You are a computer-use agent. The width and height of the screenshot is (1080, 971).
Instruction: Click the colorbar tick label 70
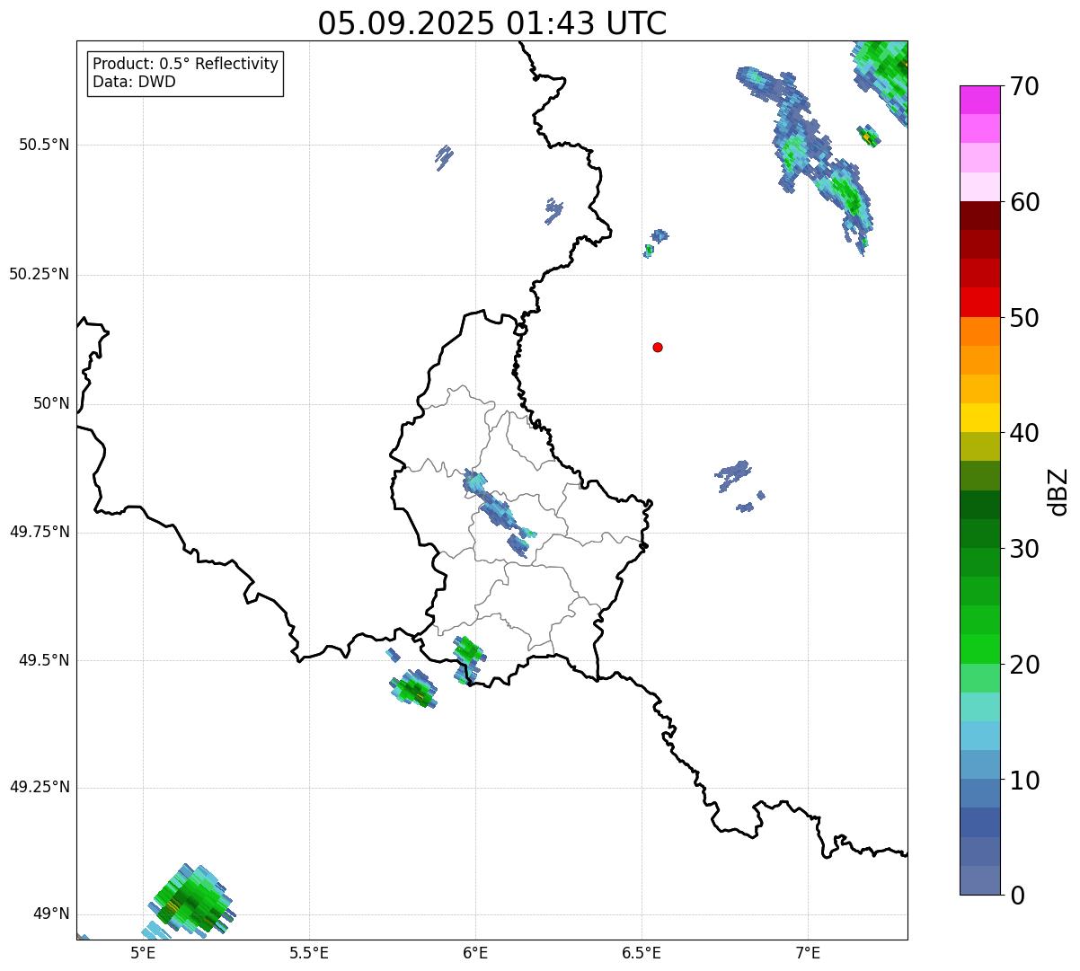[1024, 86]
